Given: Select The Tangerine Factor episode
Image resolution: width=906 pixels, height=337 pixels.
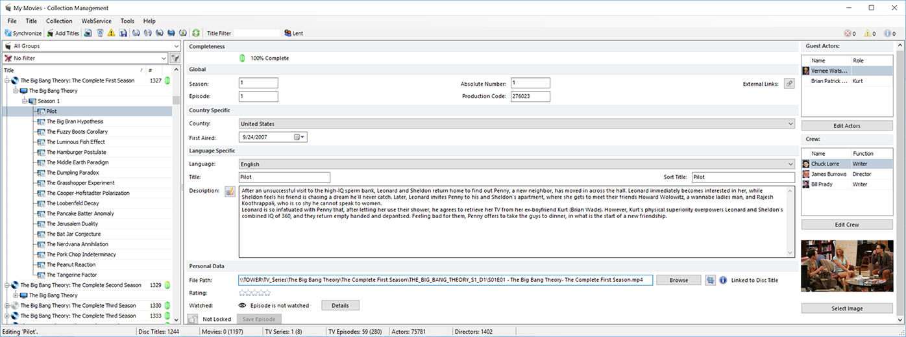Looking at the screenshot, I should click(x=71, y=275).
